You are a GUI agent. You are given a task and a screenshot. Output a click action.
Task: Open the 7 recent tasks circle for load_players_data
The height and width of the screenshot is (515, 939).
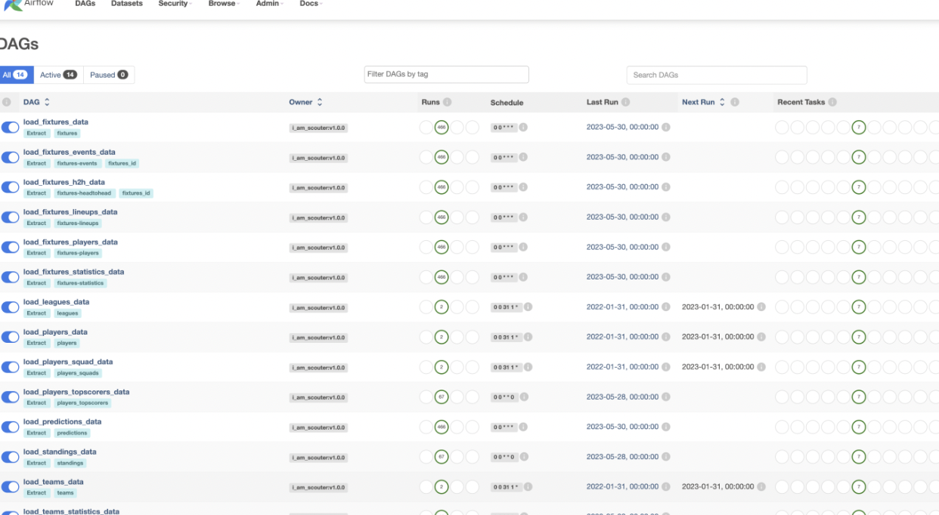point(858,337)
